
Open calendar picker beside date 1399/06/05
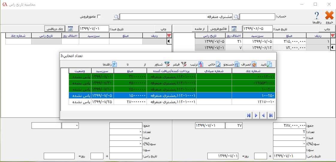(234, 29)
